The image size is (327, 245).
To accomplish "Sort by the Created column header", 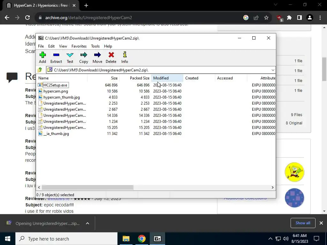I will click(199, 78).
